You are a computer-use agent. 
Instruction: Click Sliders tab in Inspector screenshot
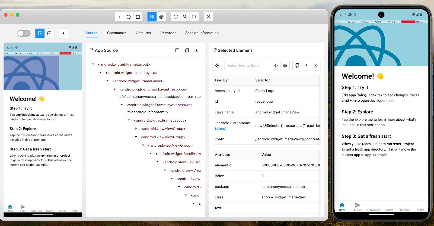pyautogui.click(x=75, y=211)
